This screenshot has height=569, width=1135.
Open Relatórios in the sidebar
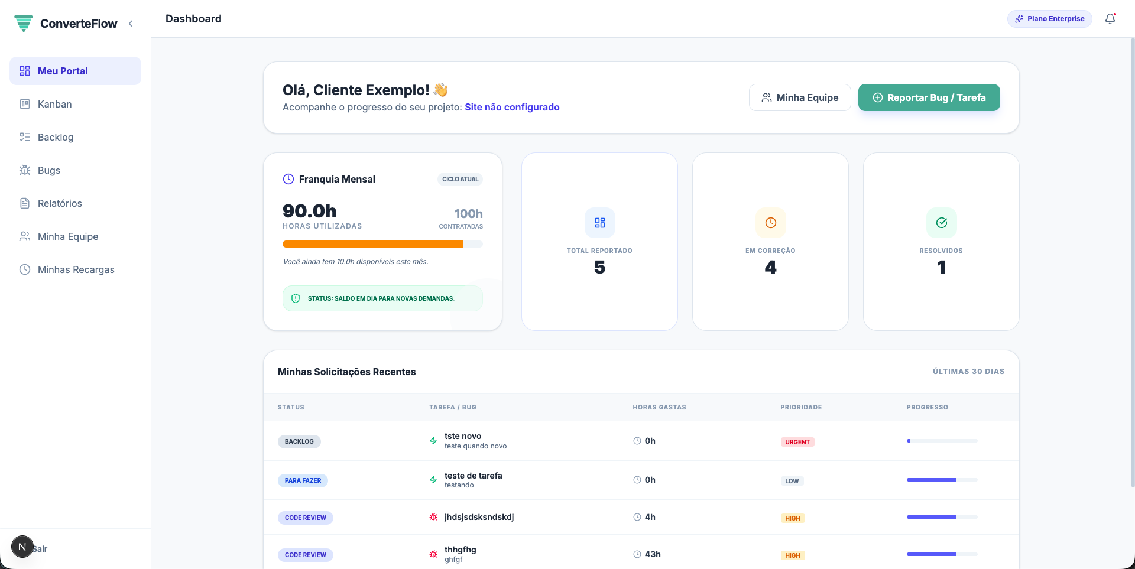(60, 203)
